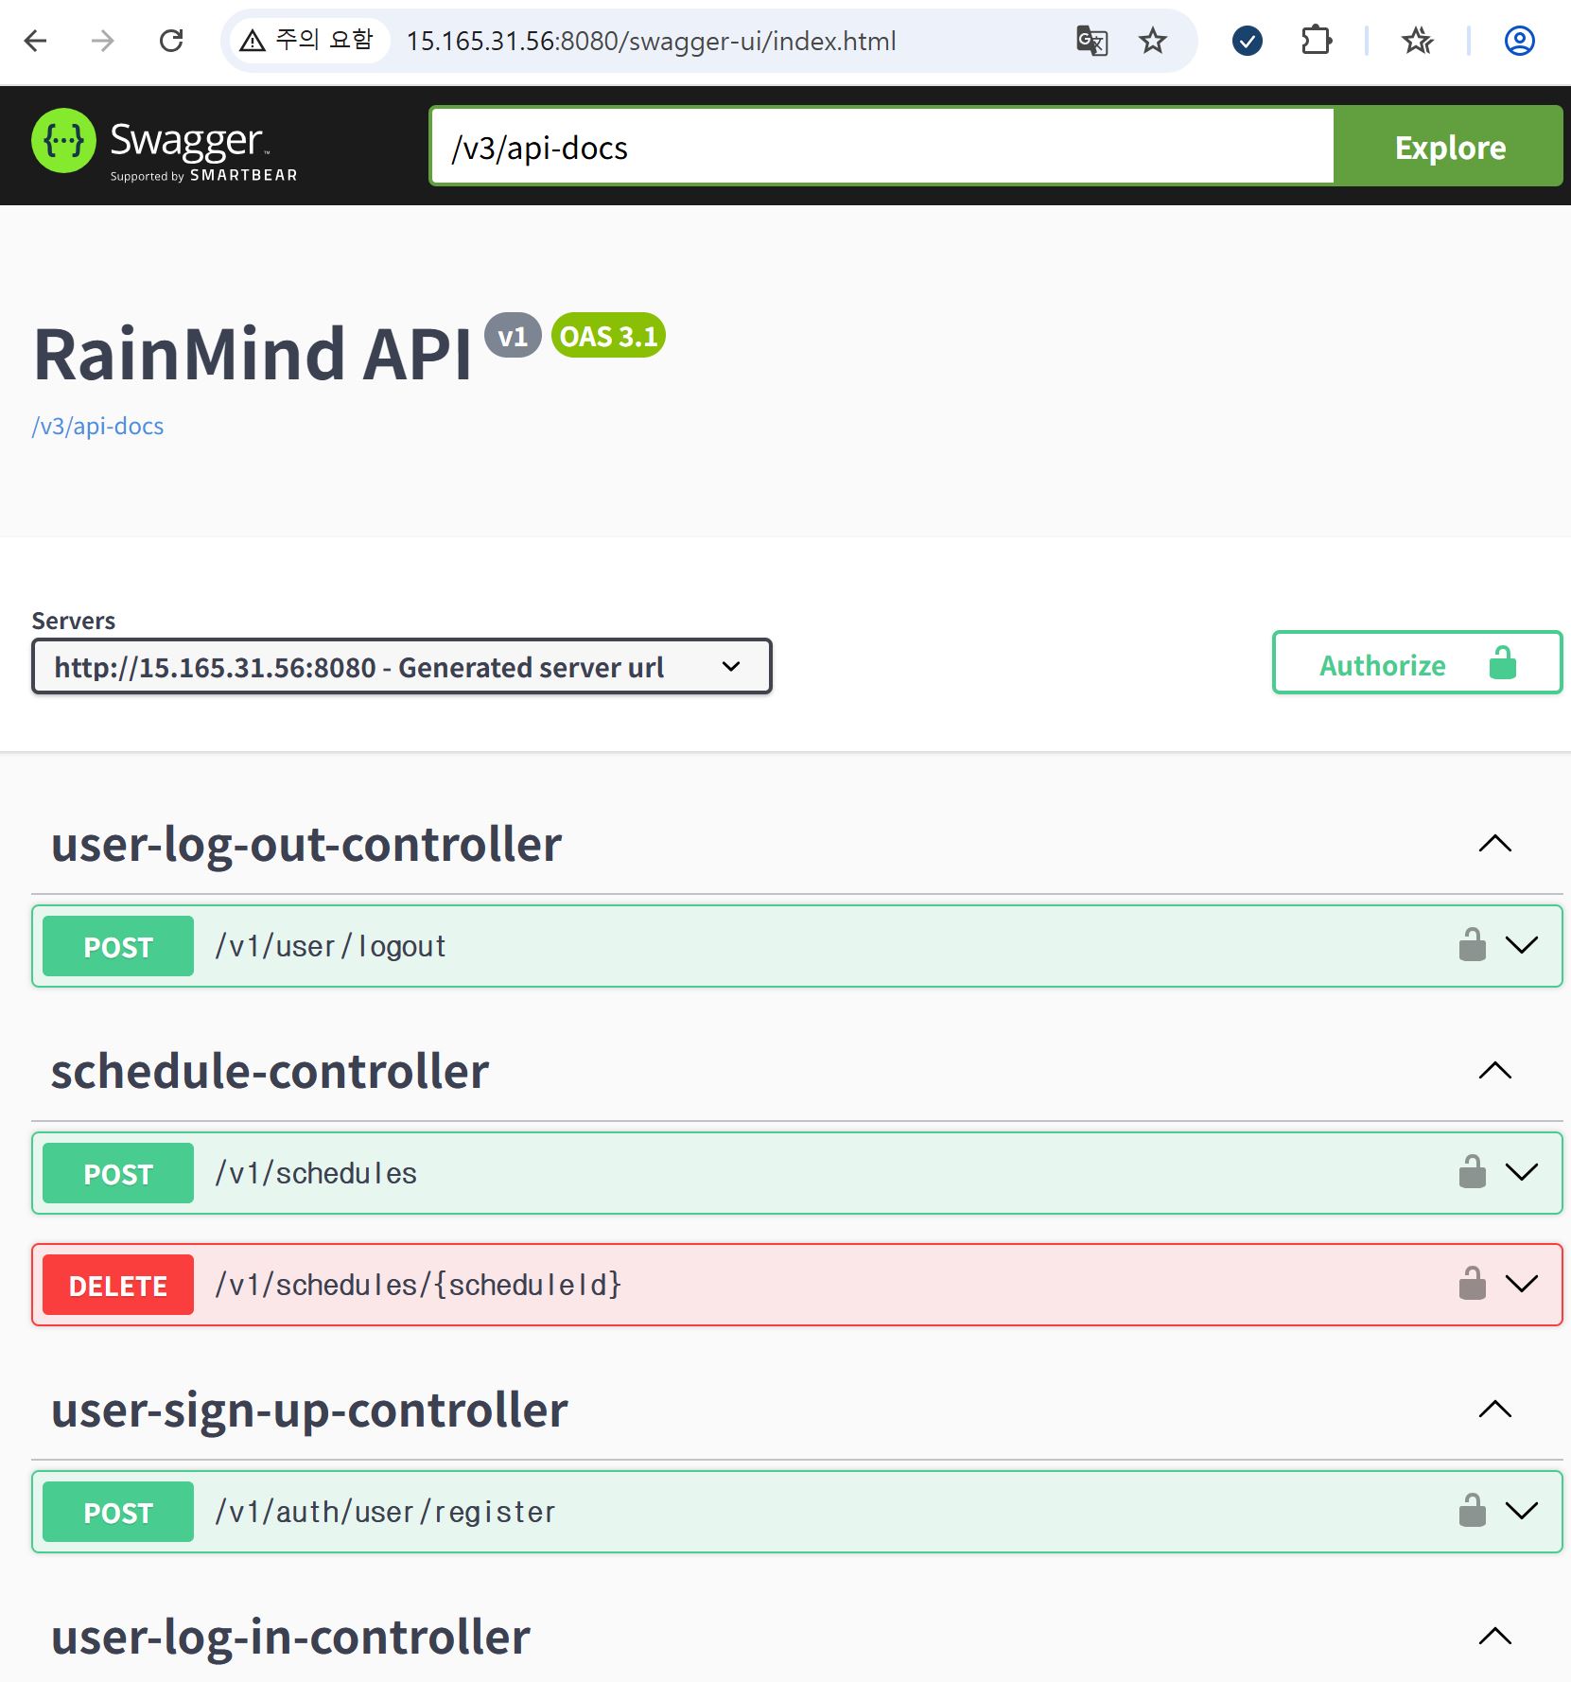
Task: Collapse the schedule-controller section
Action: pos(1494,1071)
